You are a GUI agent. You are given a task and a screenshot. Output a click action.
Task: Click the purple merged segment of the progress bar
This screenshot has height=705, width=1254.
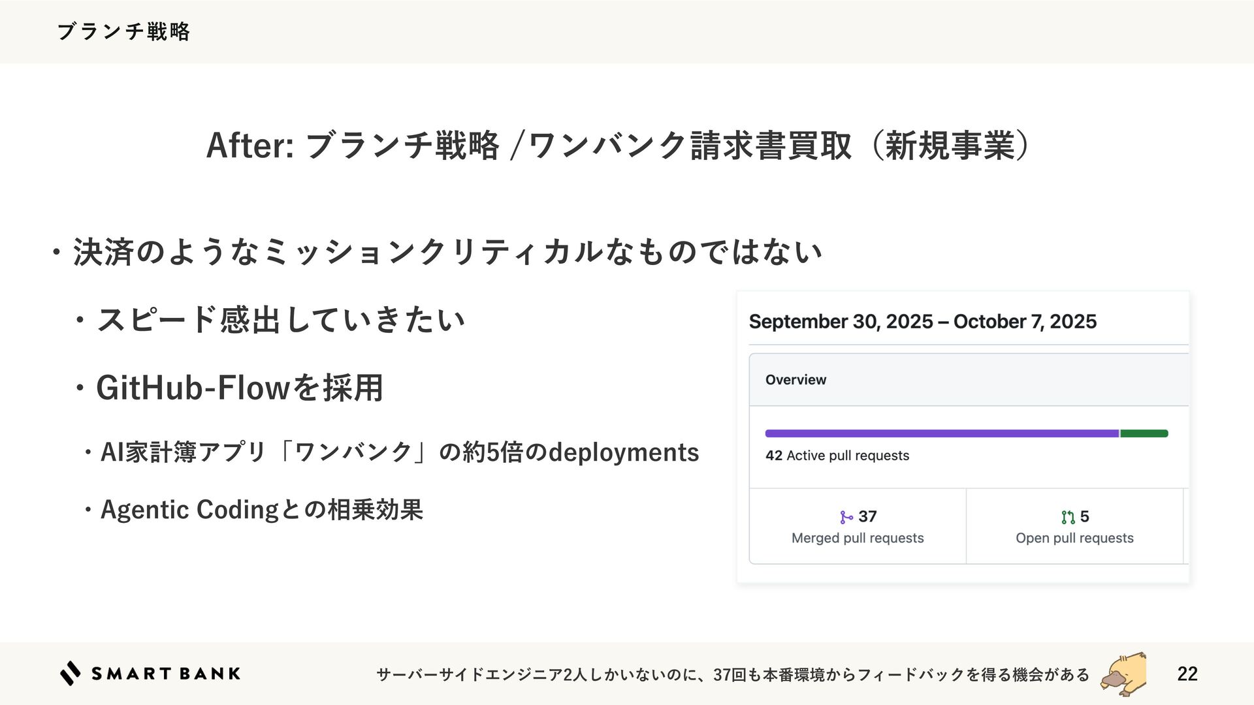click(941, 433)
